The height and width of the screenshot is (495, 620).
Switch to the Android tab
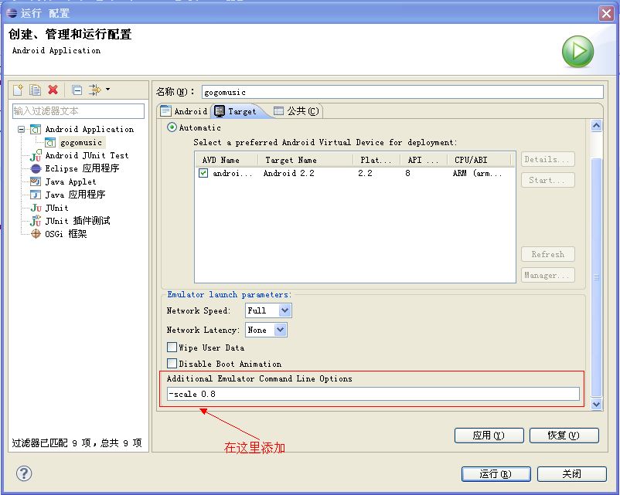pos(184,111)
